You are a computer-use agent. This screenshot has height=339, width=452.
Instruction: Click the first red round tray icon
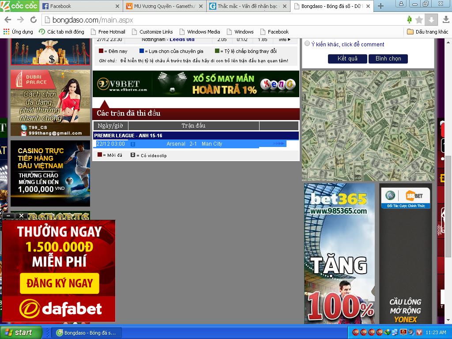click(356, 332)
